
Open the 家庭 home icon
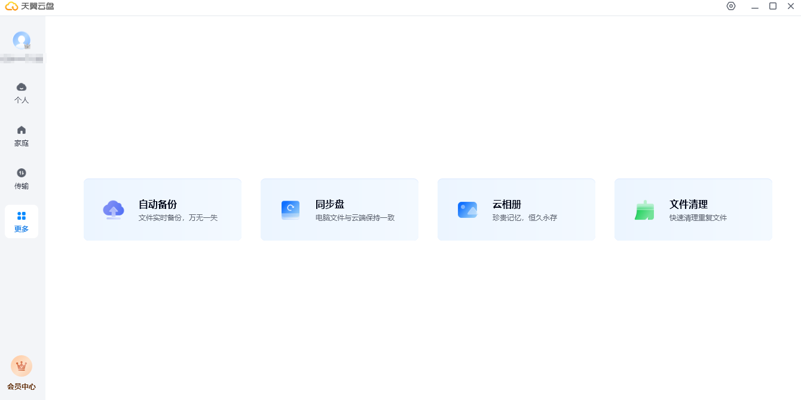tap(22, 130)
